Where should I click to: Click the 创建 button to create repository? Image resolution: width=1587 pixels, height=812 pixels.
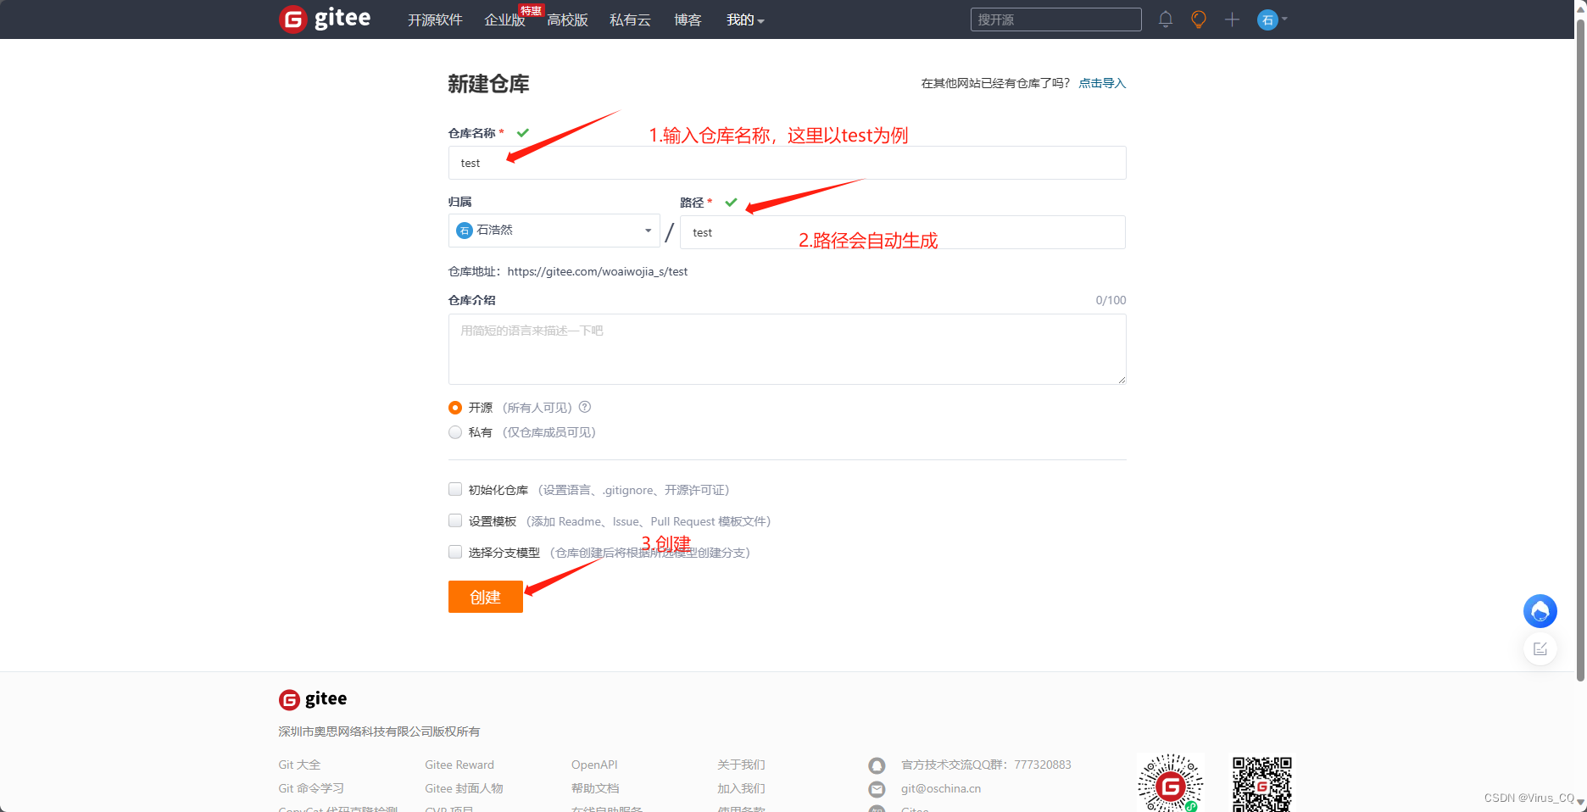pyautogui.click(x=485, y=597)
